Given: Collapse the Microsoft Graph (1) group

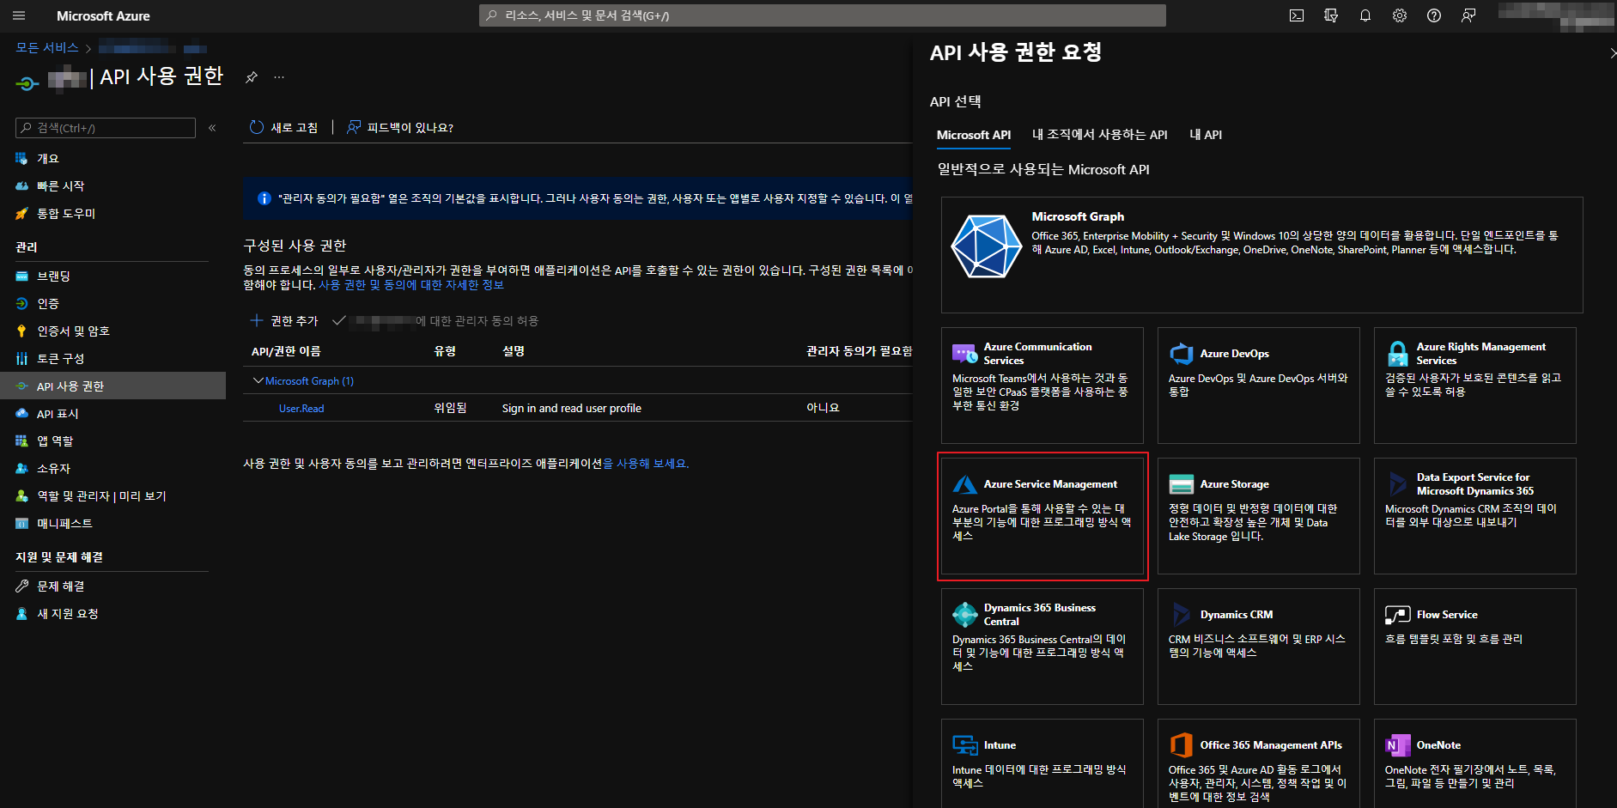Looking at the screenshot, I should (258, 380).
